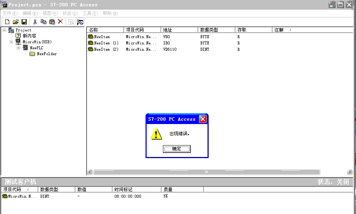
Task: Click the tag icon of NewItem (1)
Action: point(91,43)
